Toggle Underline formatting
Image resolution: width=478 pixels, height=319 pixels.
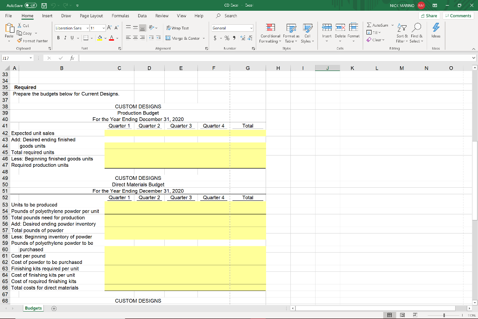coord(72,38)
